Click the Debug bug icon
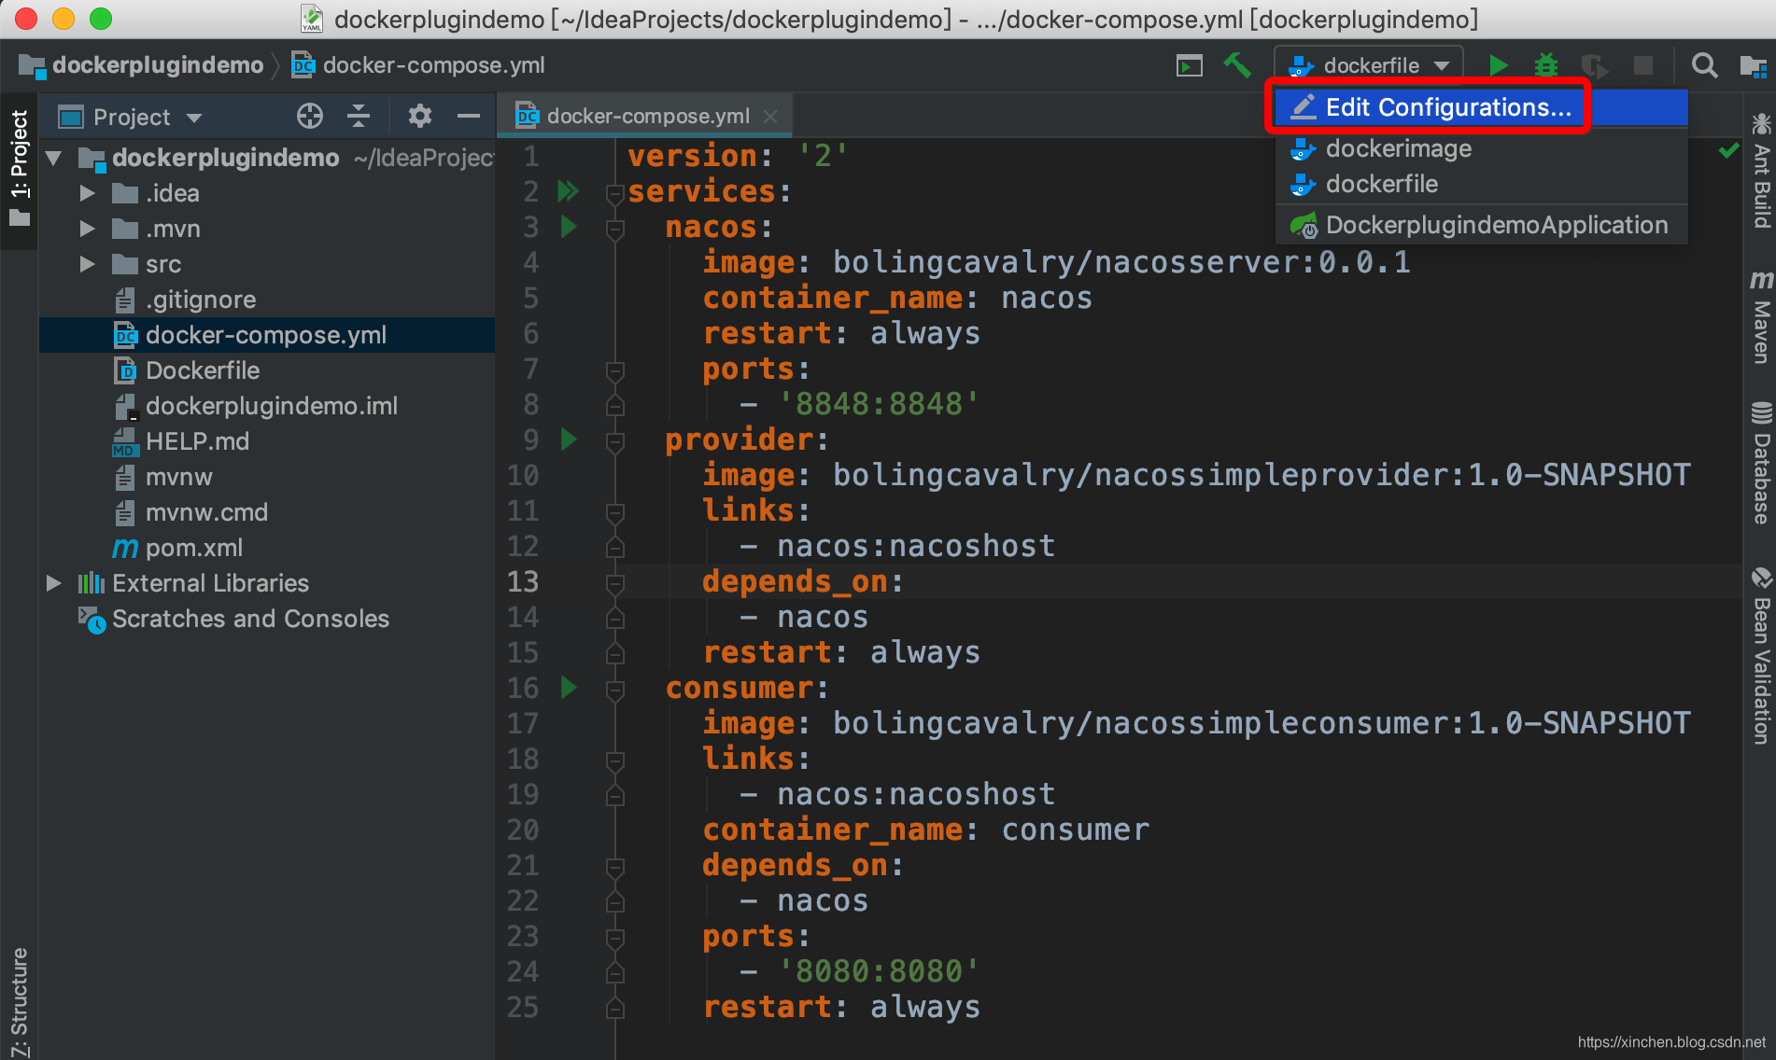 click(1546, 65)
